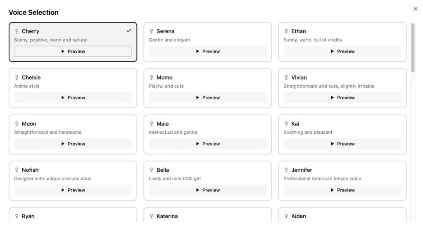Click the male gender icon beside Ethan
This screenshot has width=423, height=231.
click(x=286, y=31)
